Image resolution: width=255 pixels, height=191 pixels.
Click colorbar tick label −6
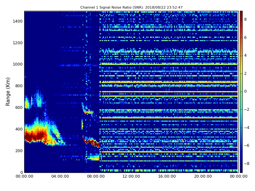[x=247, y=145]
